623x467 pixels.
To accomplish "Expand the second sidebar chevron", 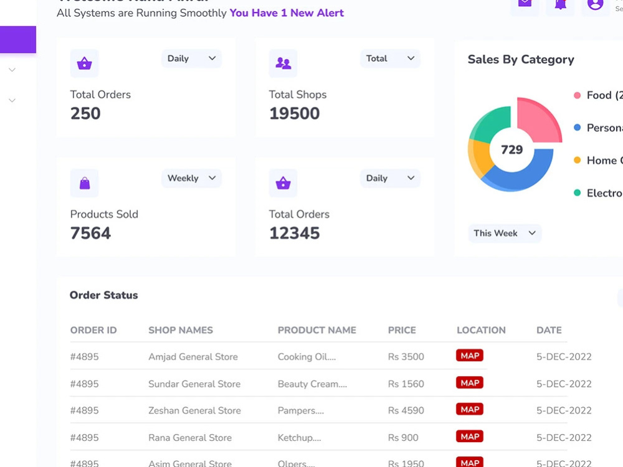I will [x=12, y=100].
